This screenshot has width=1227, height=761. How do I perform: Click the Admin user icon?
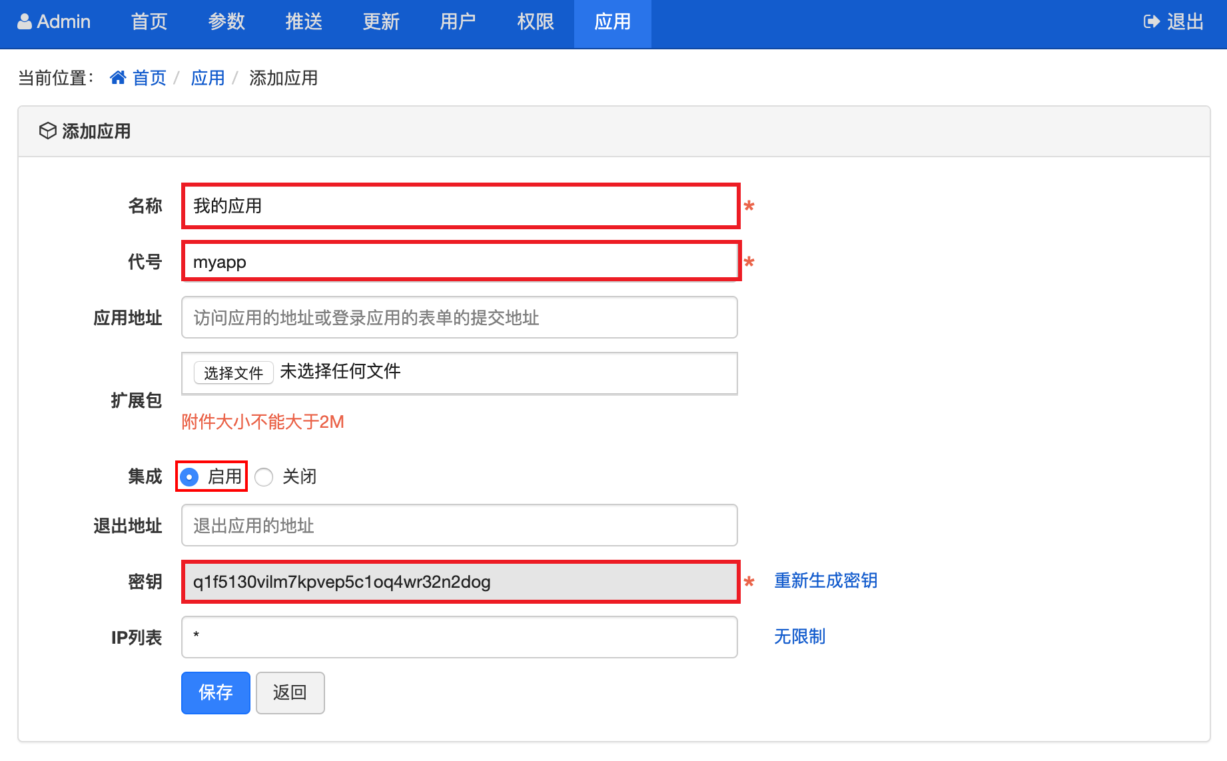25,22
